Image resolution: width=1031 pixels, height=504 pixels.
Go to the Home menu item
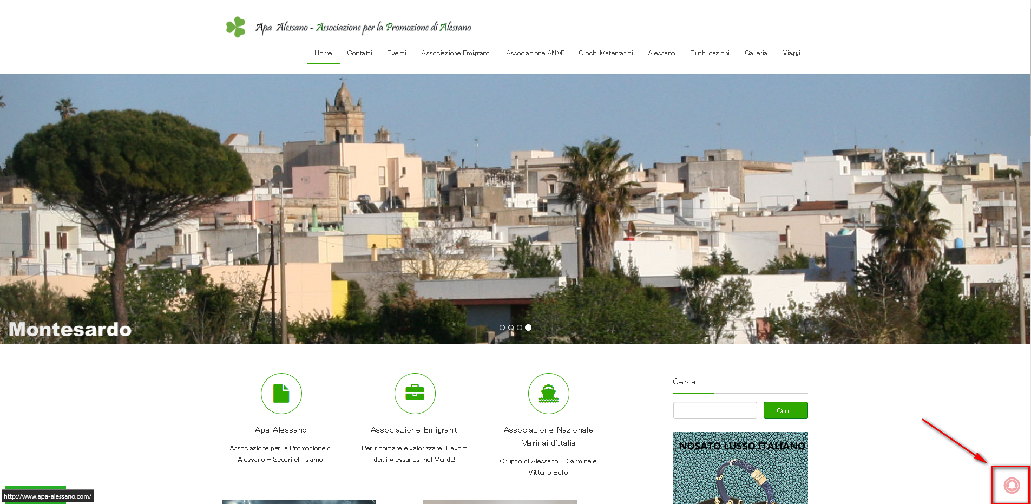coord(323,53)
